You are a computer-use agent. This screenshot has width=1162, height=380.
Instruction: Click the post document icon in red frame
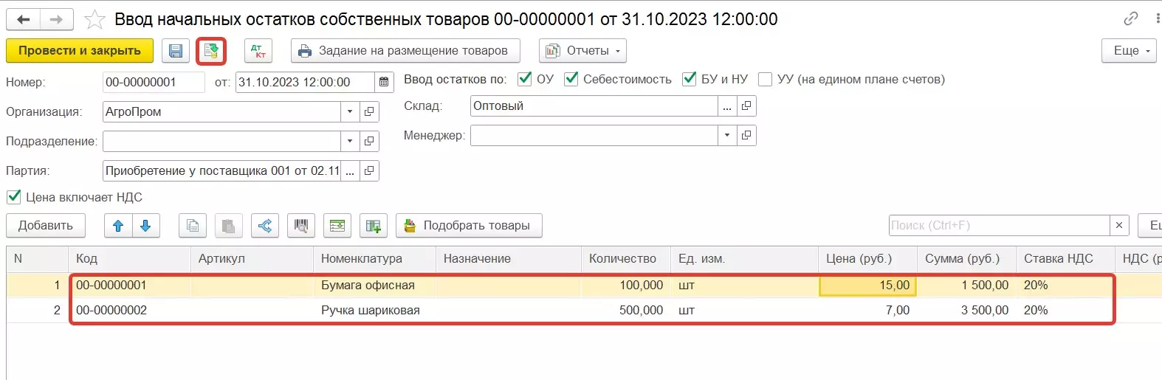pyautogui.click(x=211, y=51)
